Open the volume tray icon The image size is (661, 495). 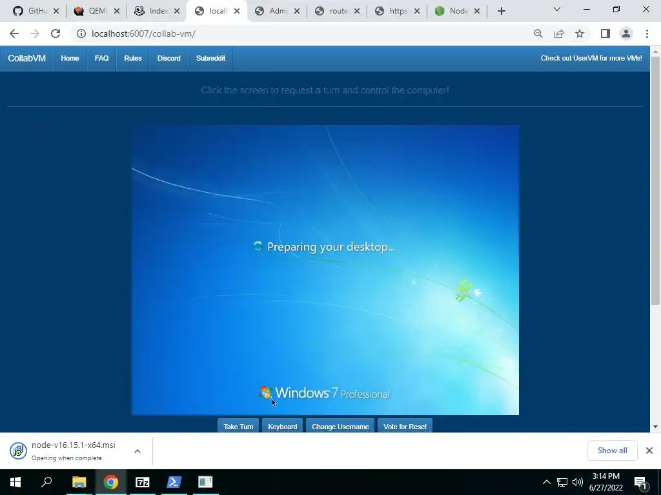[578, 482]
